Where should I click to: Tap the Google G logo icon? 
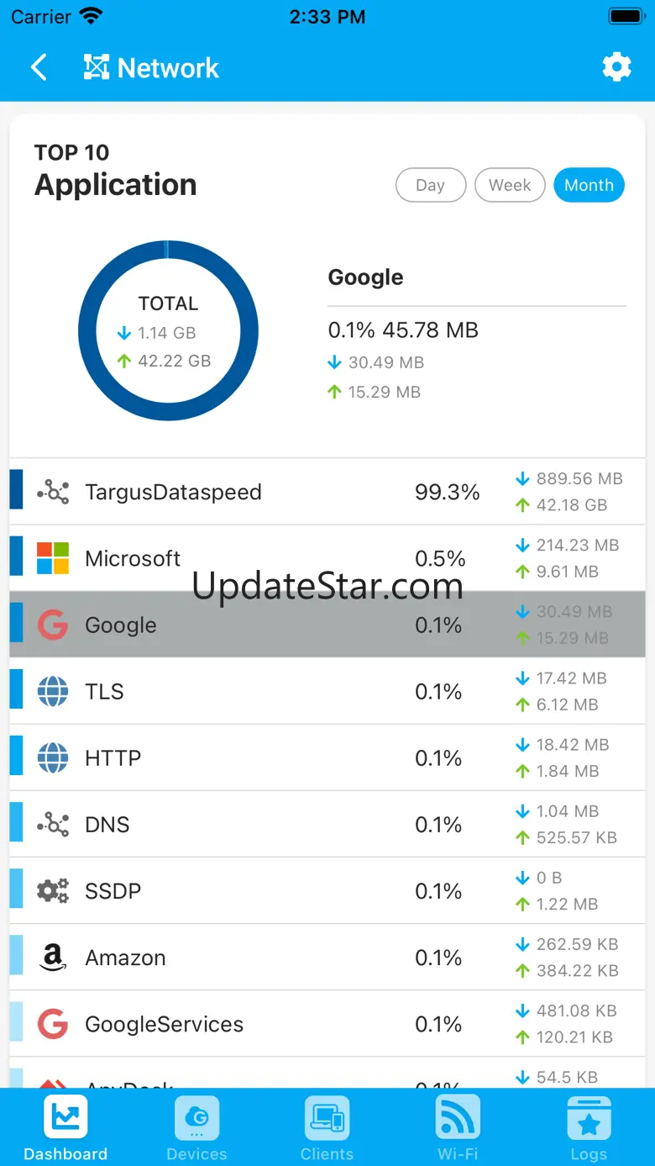click(53, 625)
